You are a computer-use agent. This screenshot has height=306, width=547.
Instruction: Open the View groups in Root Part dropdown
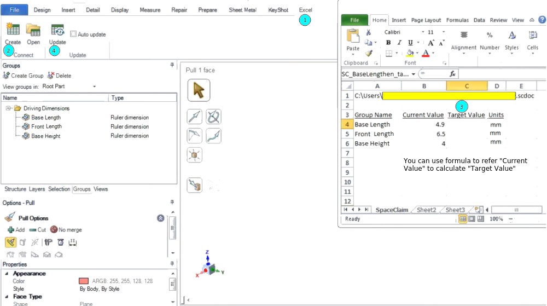[94, 86]
